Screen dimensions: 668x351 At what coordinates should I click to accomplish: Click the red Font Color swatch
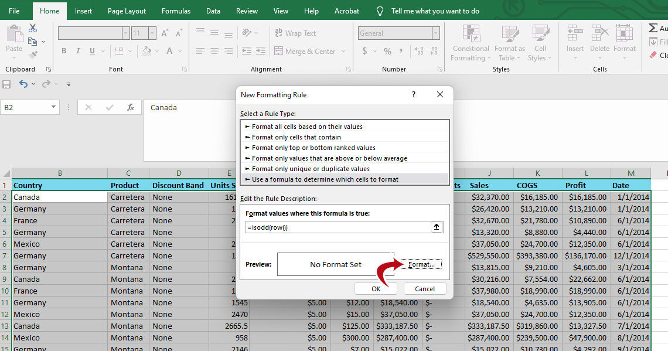tap(169, 52)
